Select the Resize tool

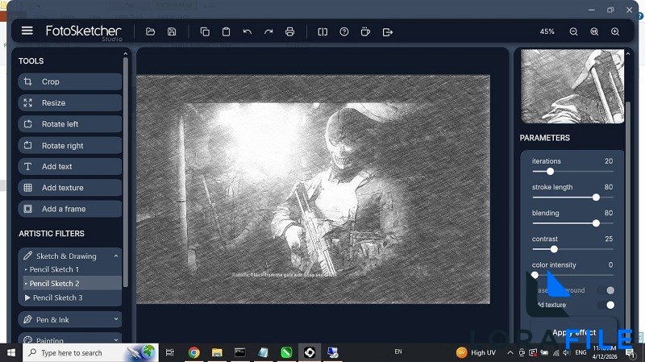[x=70, y=103]
